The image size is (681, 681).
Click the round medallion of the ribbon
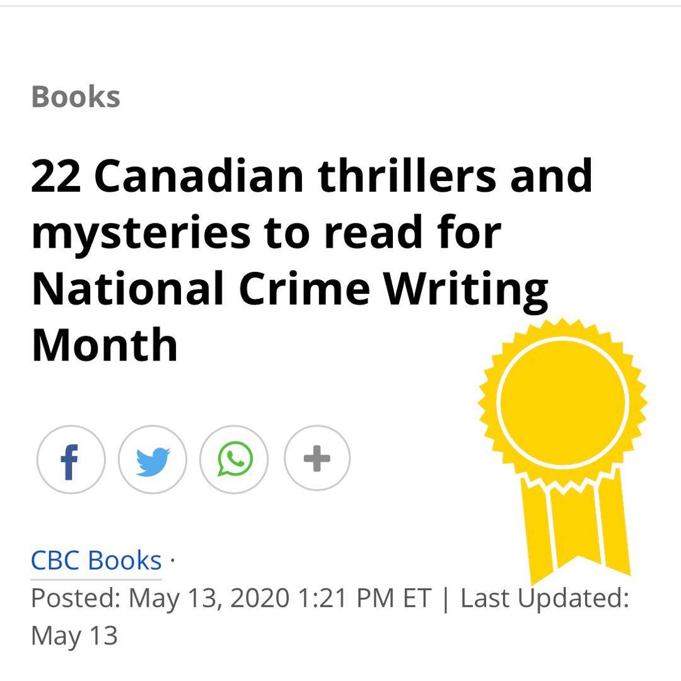point(563,399)
